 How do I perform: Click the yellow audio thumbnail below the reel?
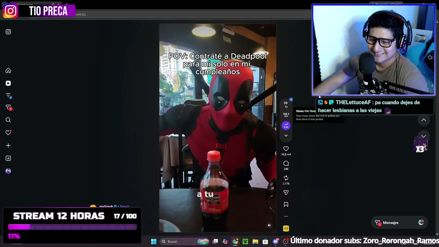coord(286,228)
